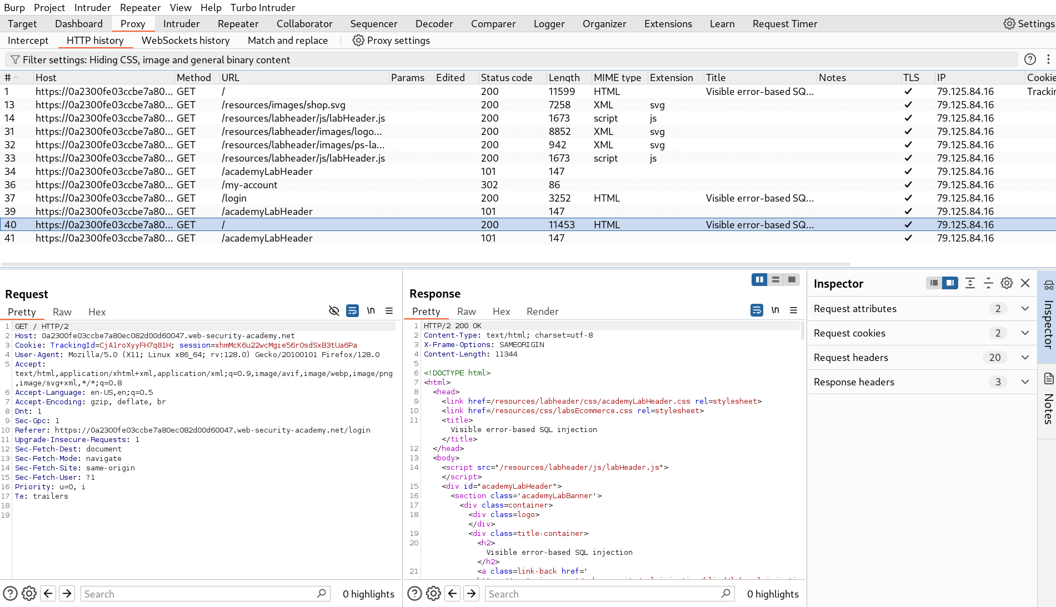Expand Request attributes section

[1025, 309]
